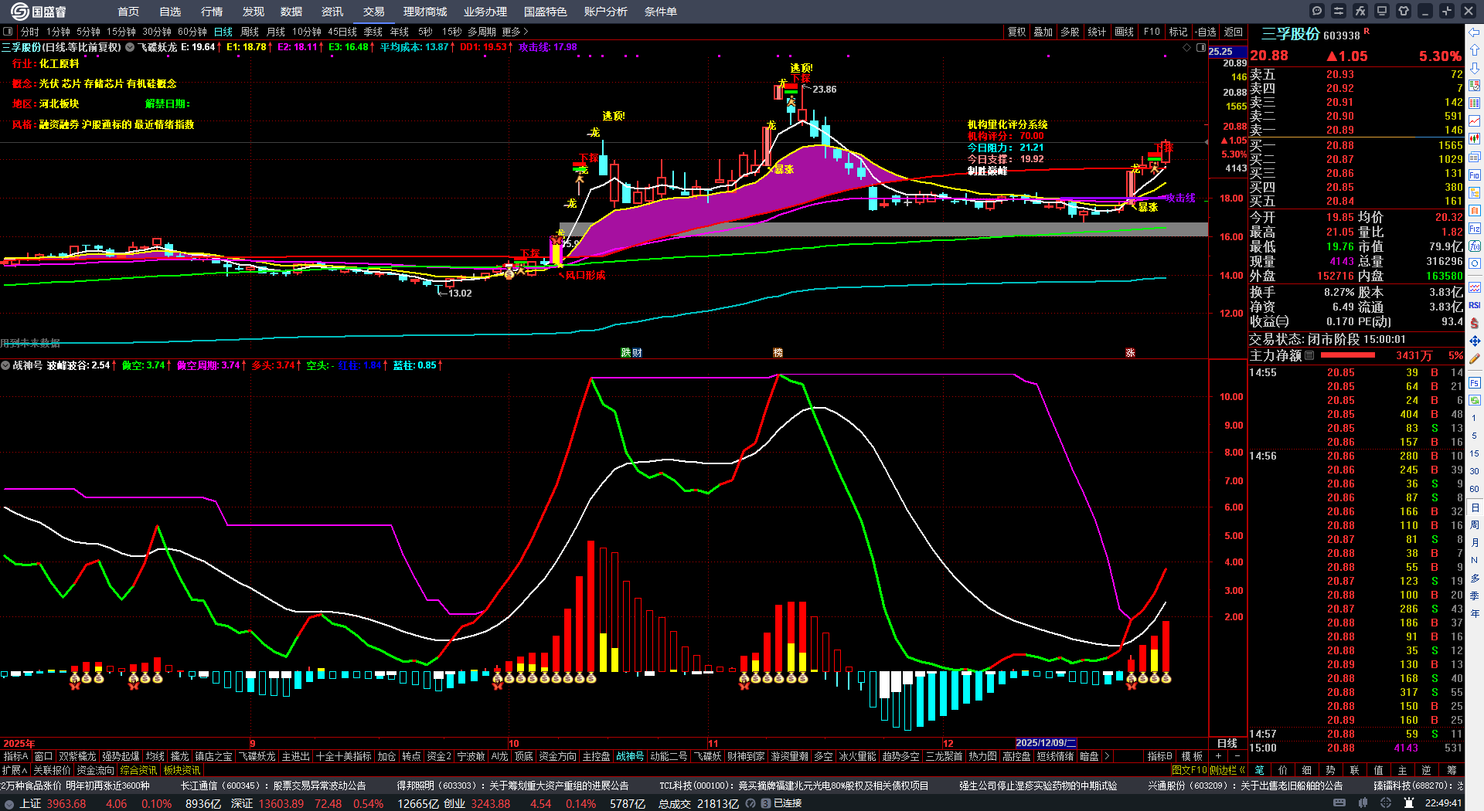Click the crosshair target icon in status bar

coord(1386,803)
